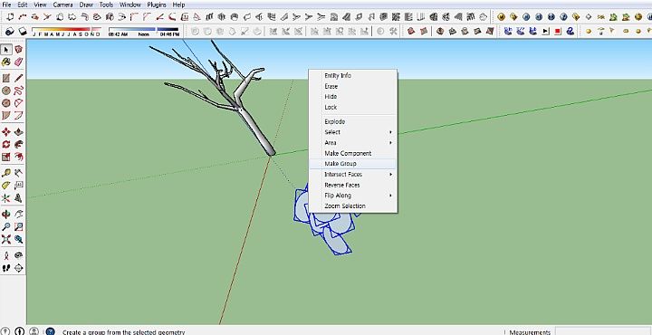Select the Look Around eye tool

point(19,255)
